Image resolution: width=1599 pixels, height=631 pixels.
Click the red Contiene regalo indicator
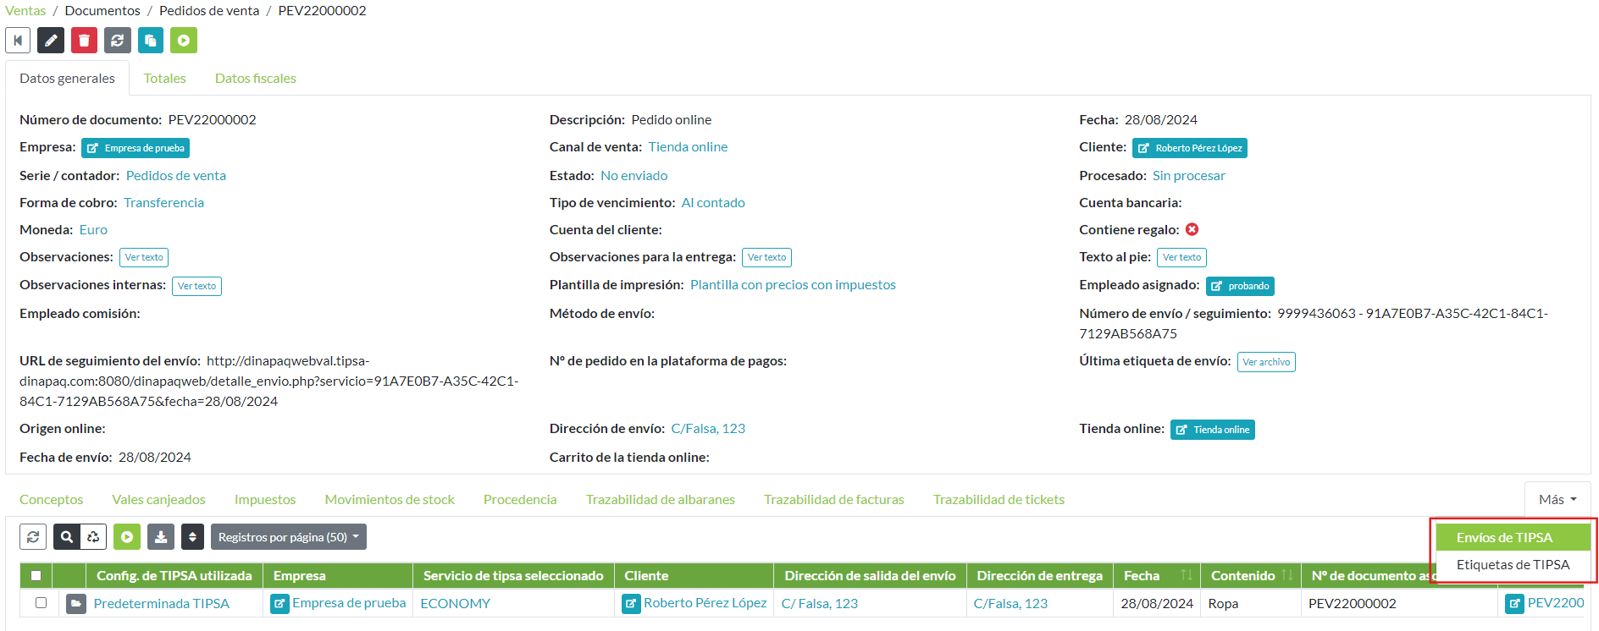click(x=1192, y=230)
